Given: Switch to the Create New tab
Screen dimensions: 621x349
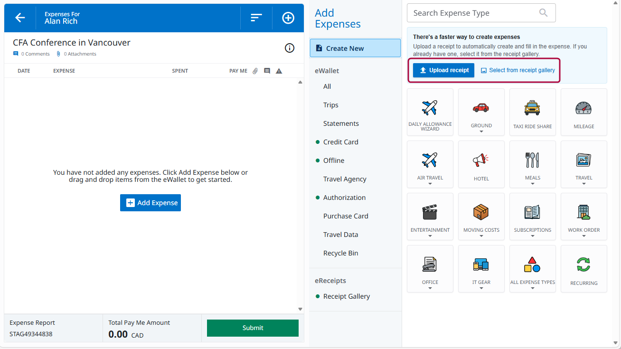Looking at the screenshot, I should point(355,47).
